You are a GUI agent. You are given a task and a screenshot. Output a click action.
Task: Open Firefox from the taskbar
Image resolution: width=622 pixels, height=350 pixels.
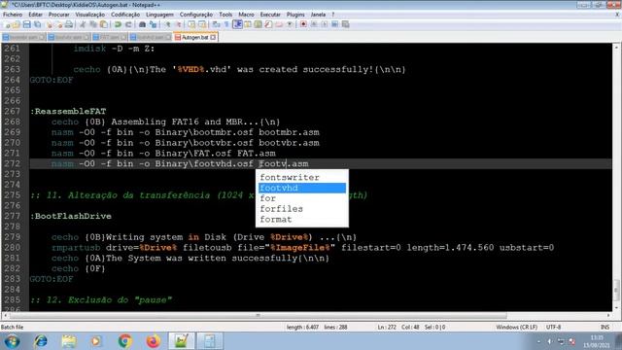point(153,341)
